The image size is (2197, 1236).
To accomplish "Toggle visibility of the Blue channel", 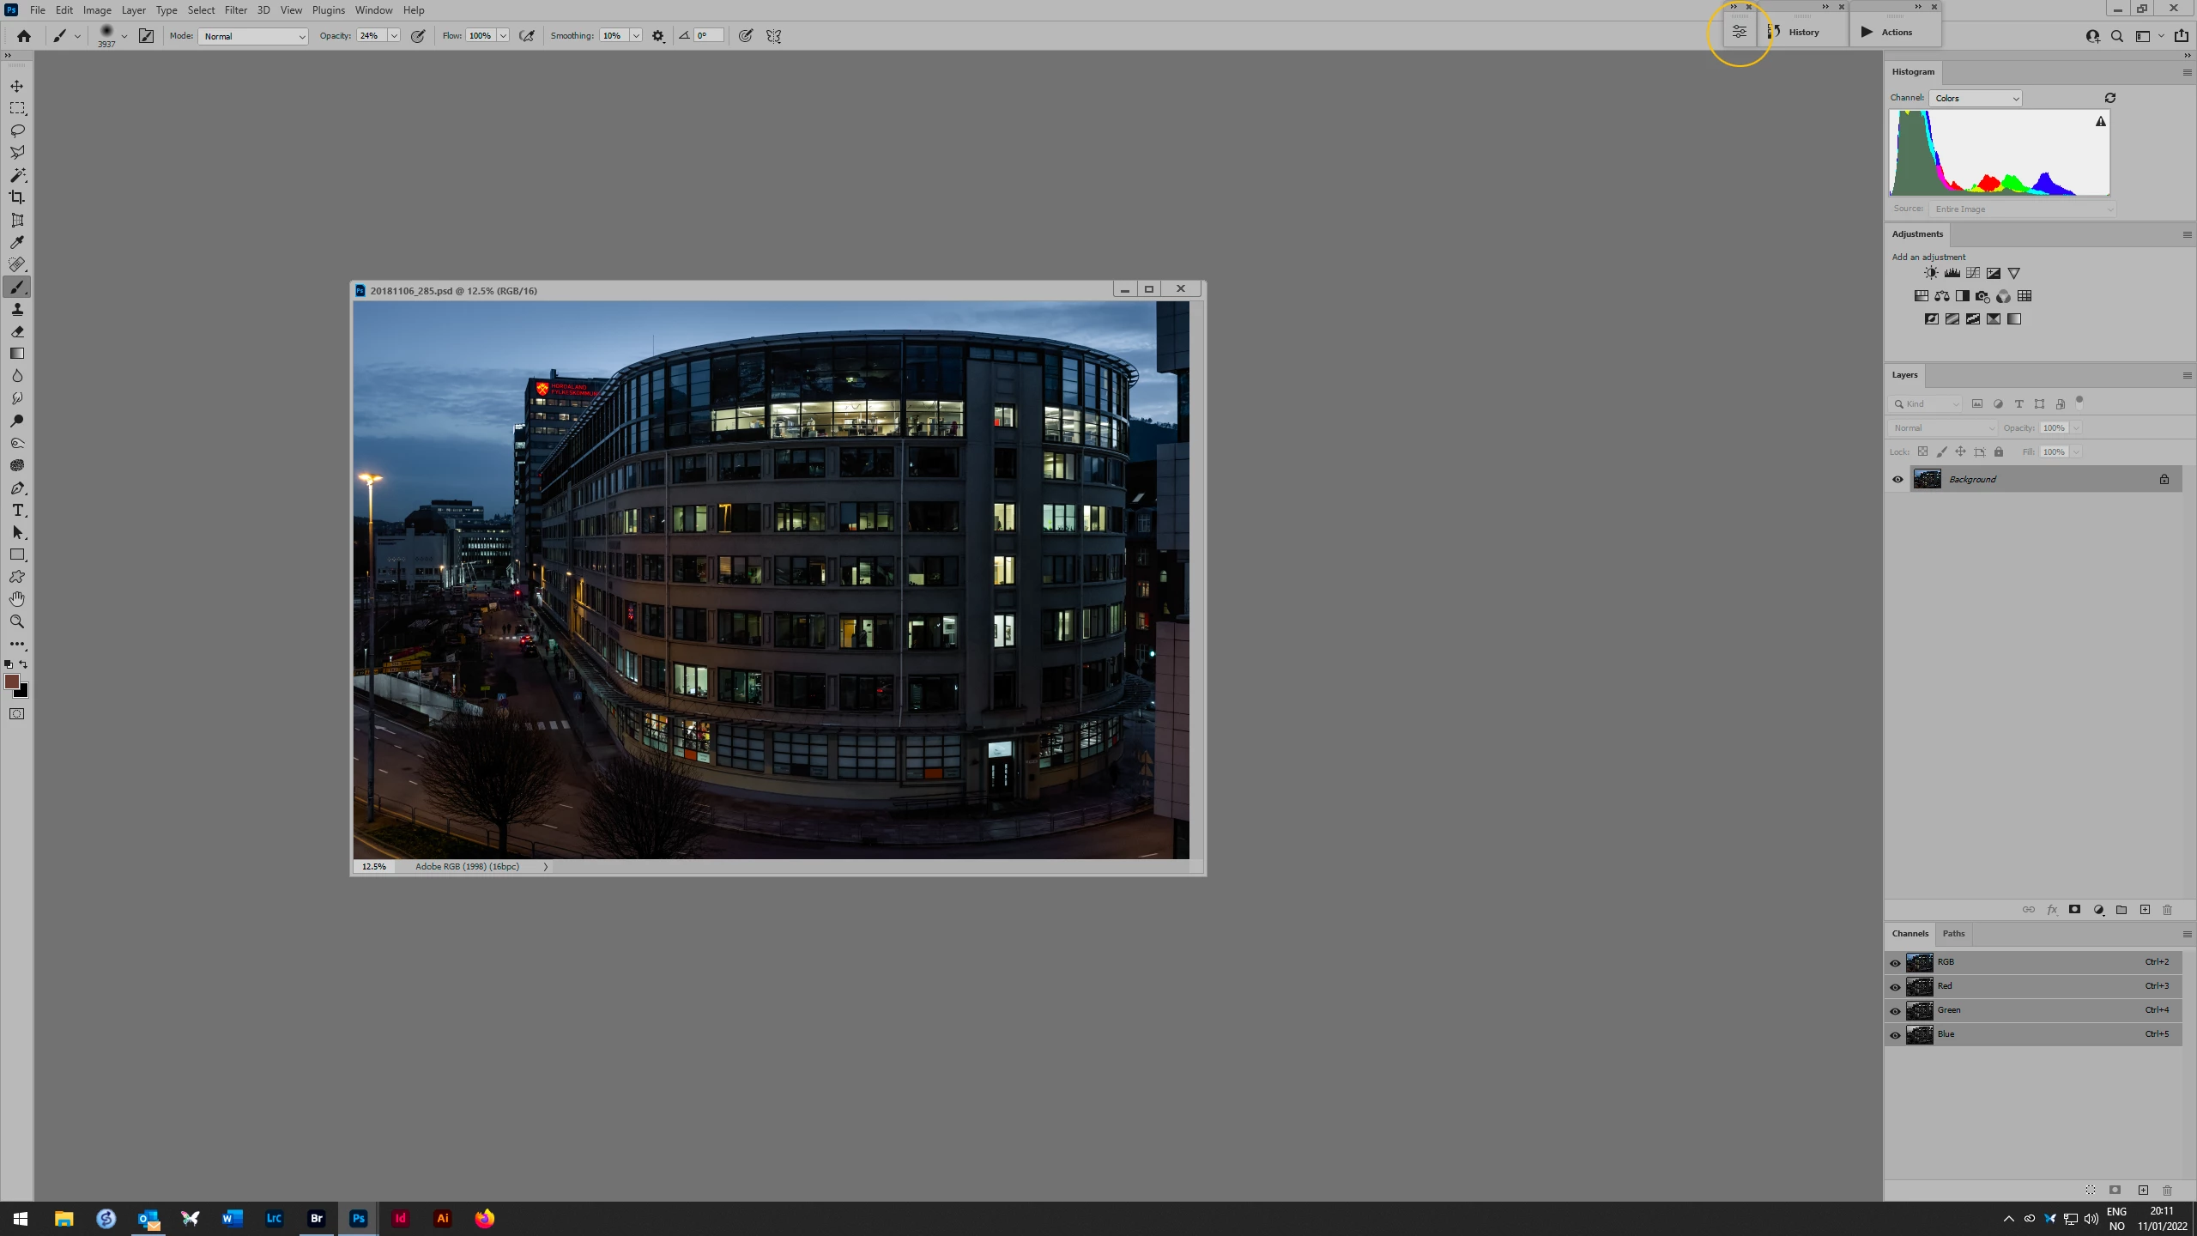I will coord(1895,1035).
